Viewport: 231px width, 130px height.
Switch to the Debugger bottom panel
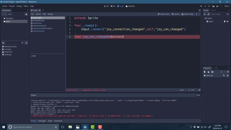click(42, 121)
